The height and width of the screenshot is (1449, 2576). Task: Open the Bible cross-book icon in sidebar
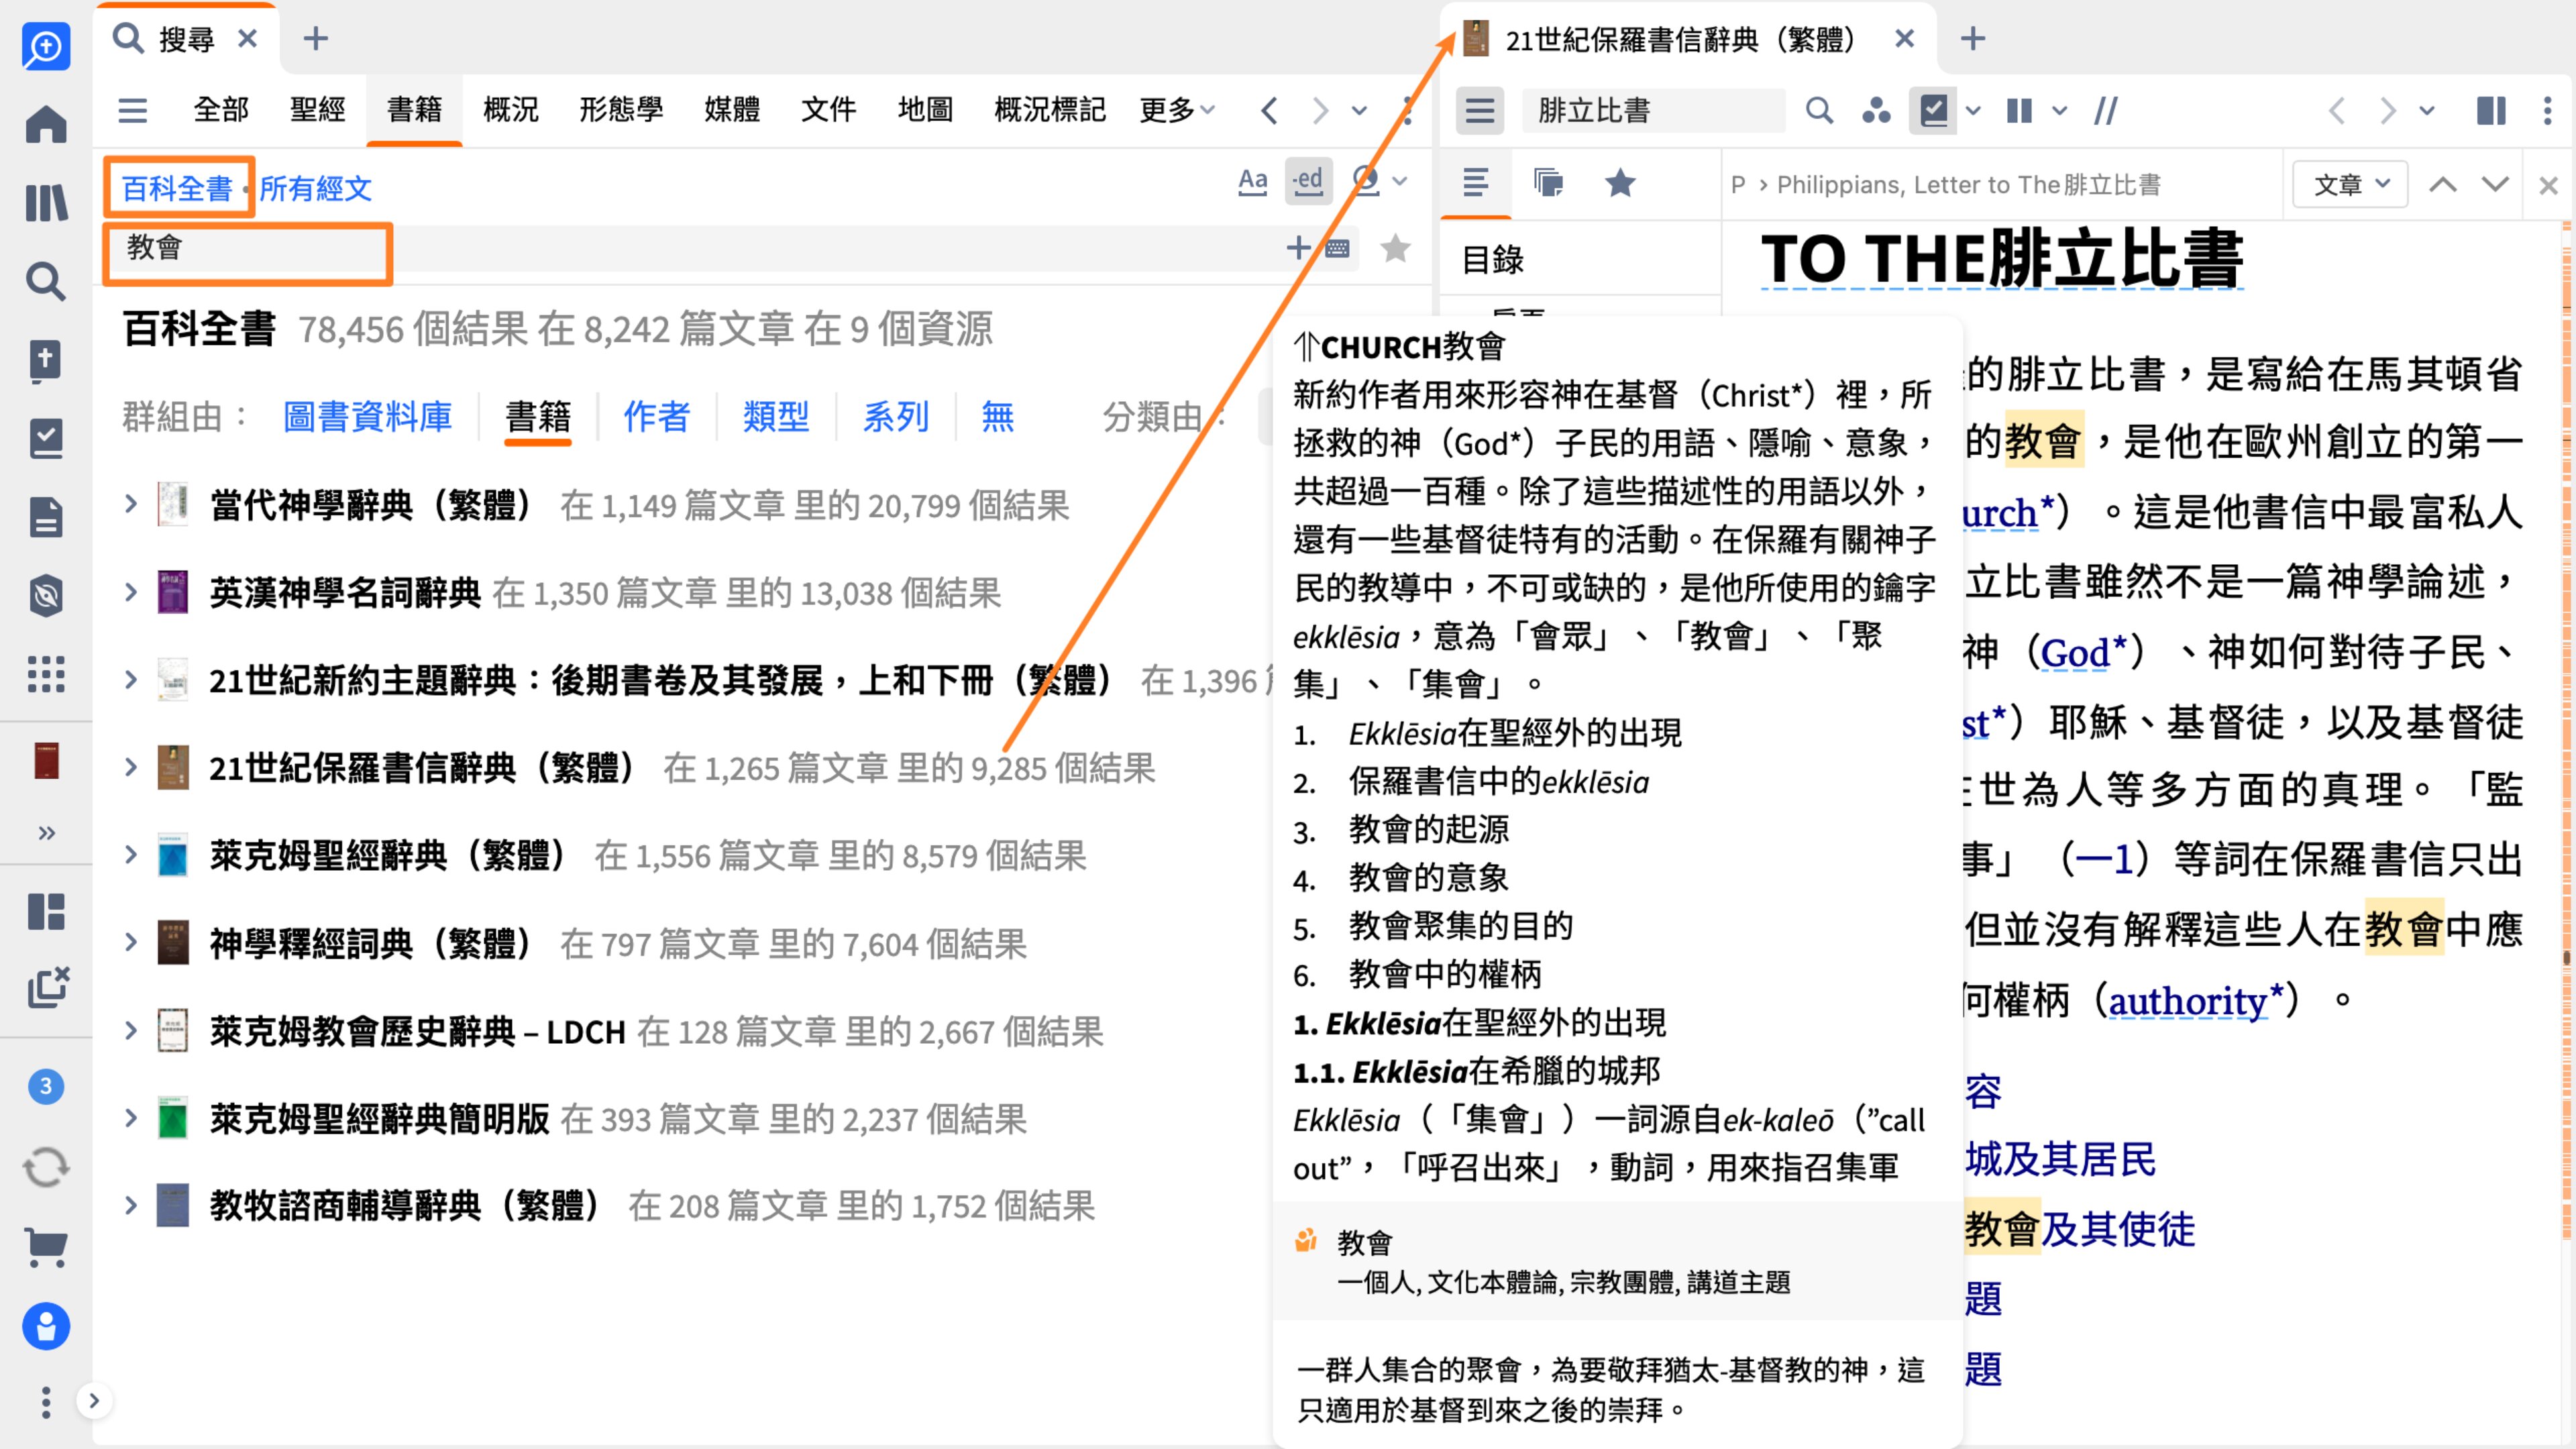tap(46, 361)
